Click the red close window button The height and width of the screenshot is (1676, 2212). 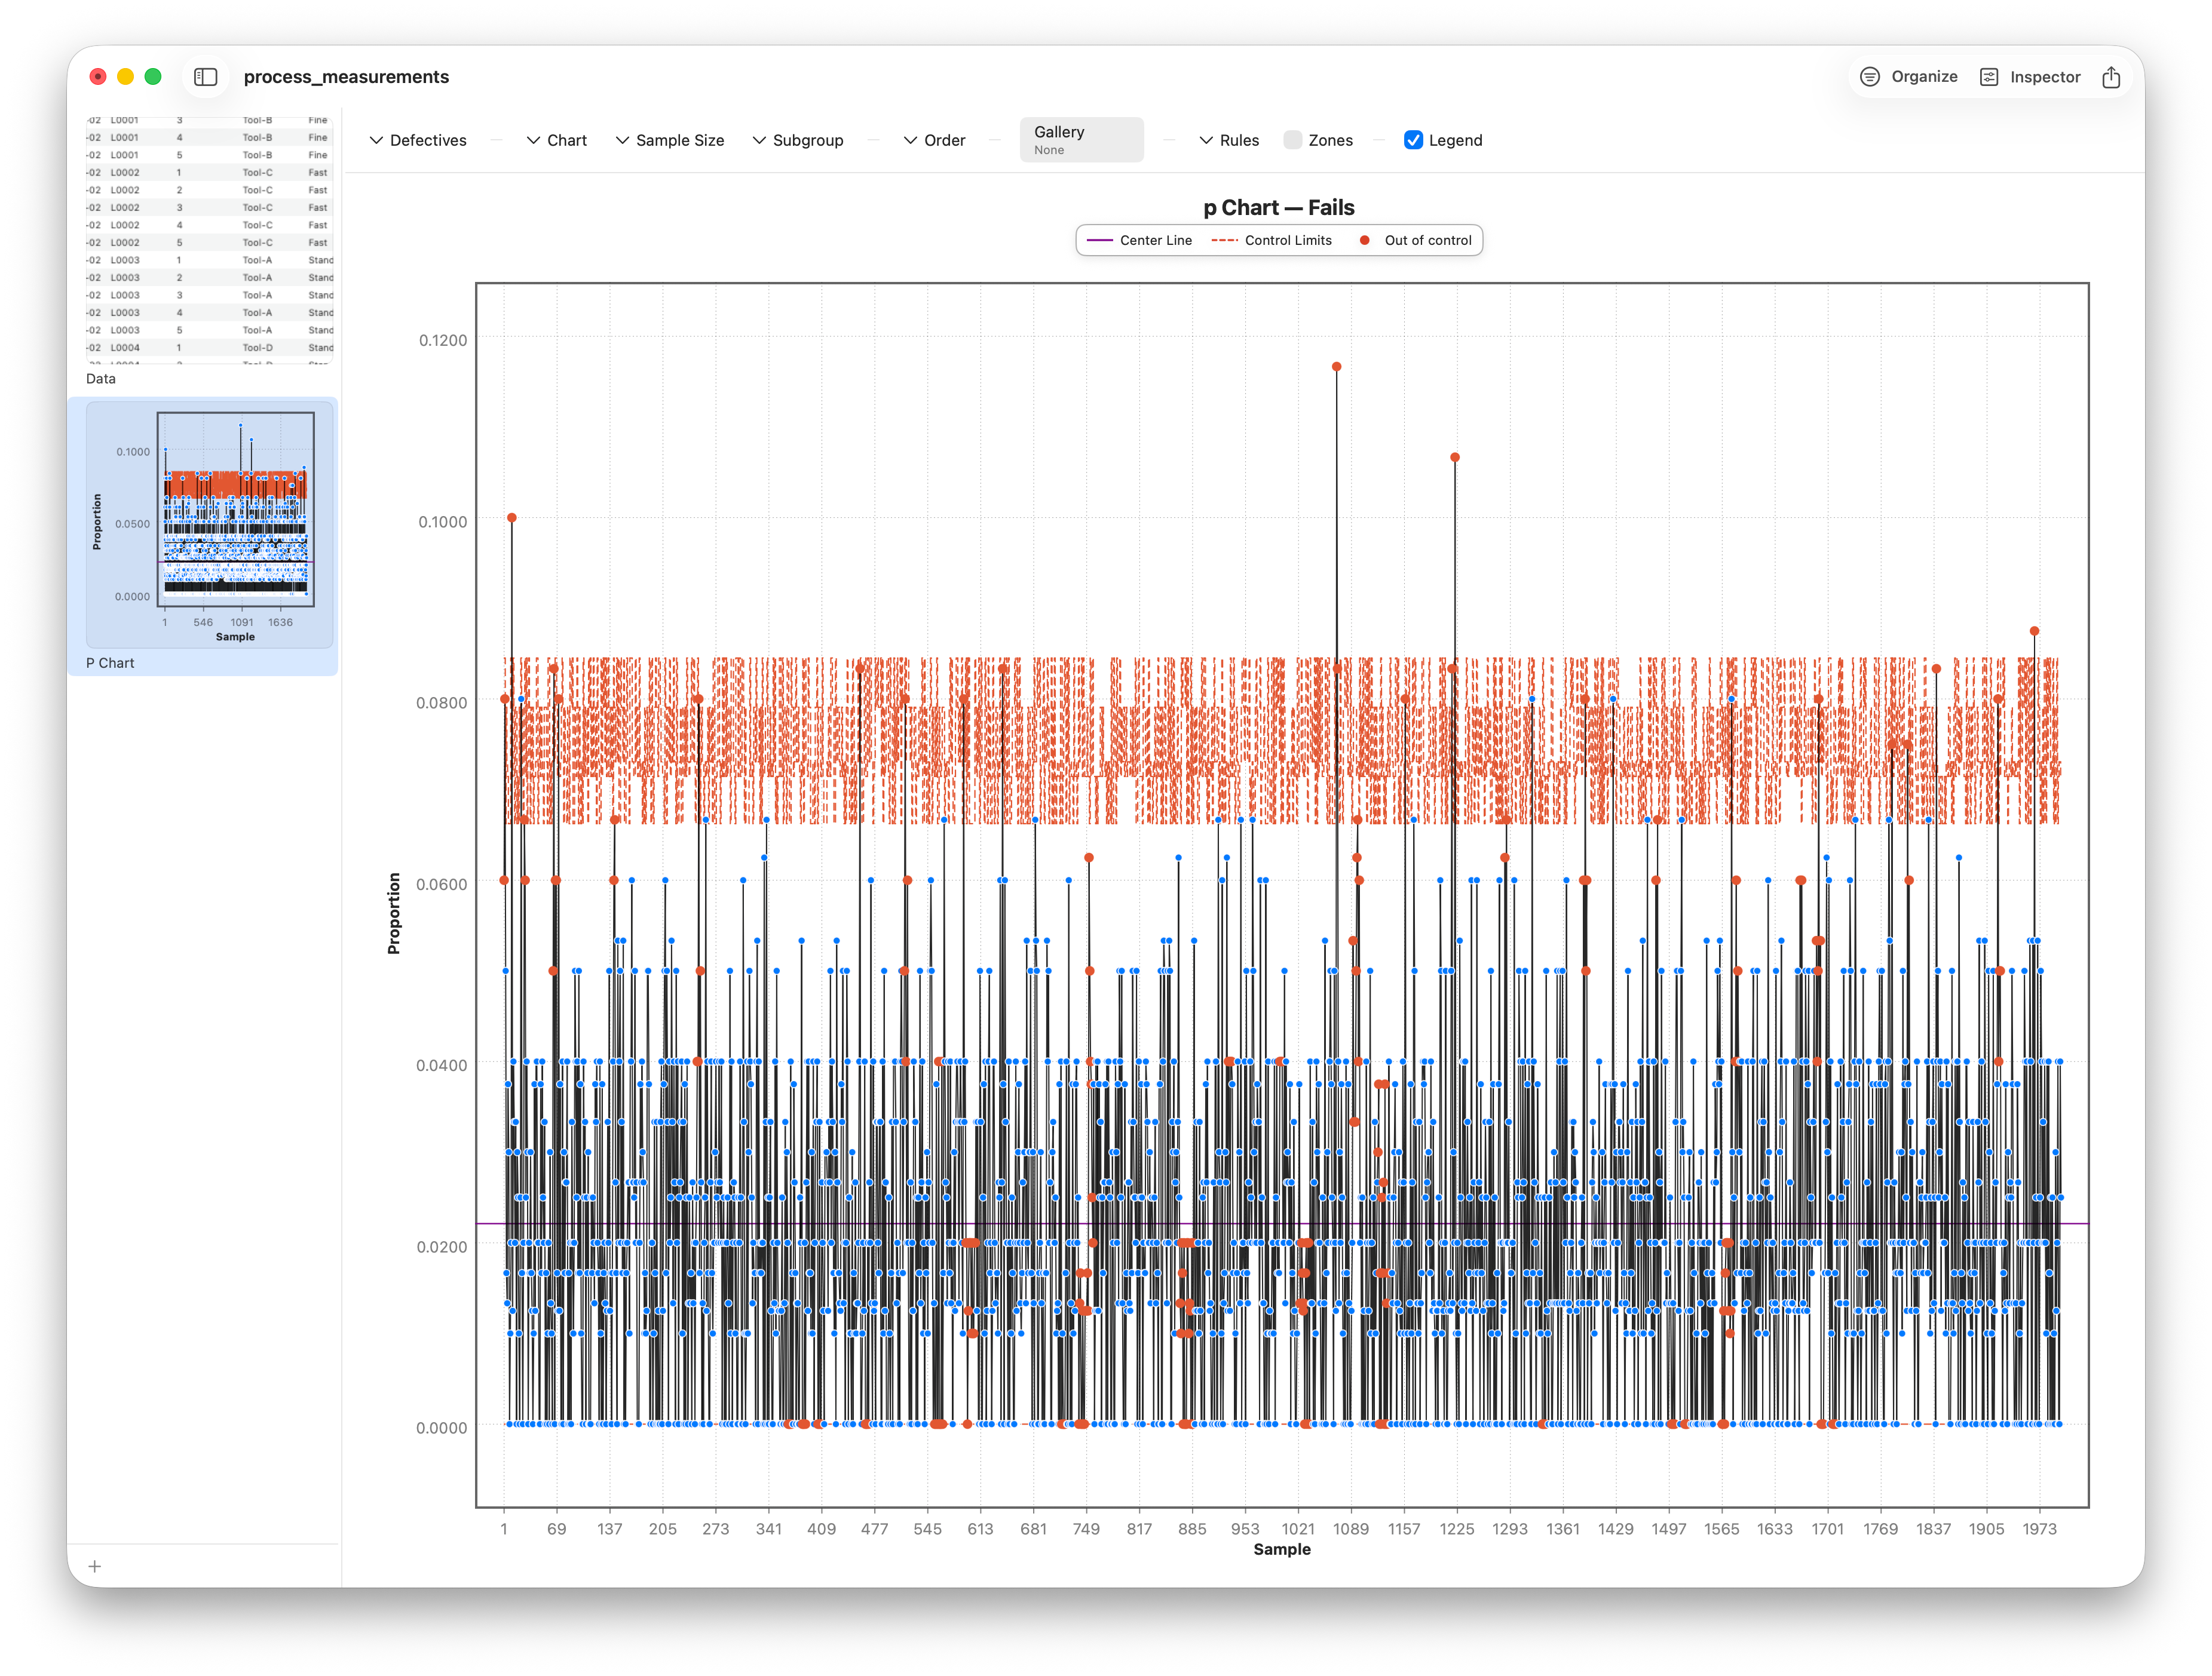tap(98, 77)
